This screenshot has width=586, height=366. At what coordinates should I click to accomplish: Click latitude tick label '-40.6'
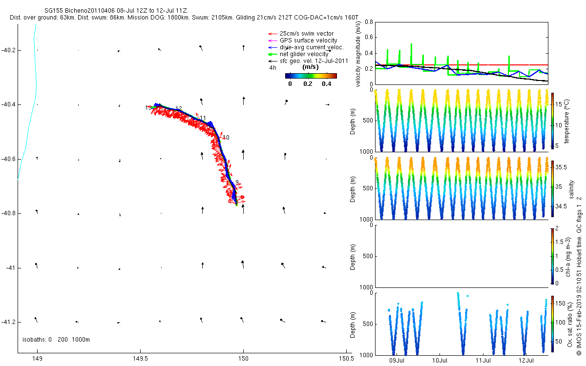9,159
